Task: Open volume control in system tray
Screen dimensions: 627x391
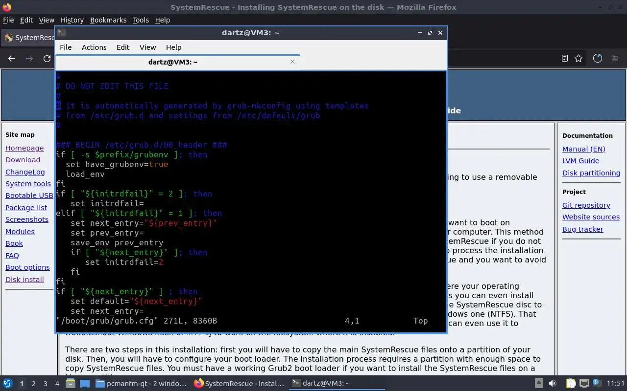Action: (553, 384)
